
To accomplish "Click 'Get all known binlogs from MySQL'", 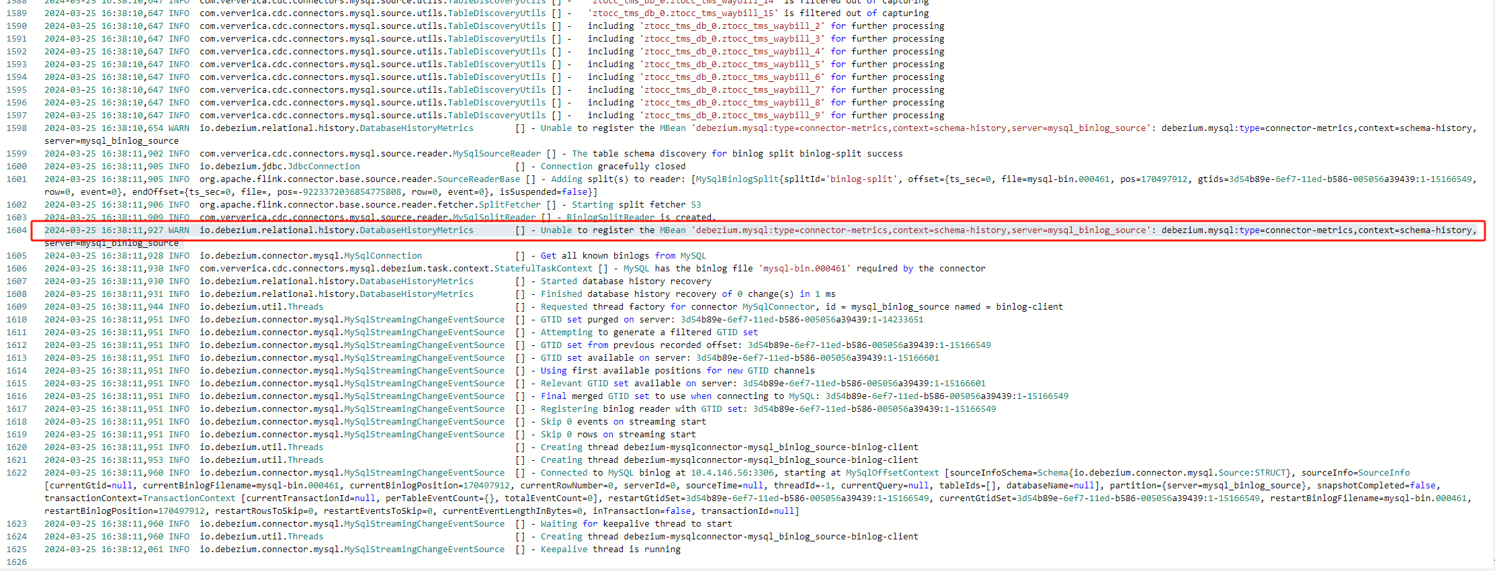I will click(624, 256).
